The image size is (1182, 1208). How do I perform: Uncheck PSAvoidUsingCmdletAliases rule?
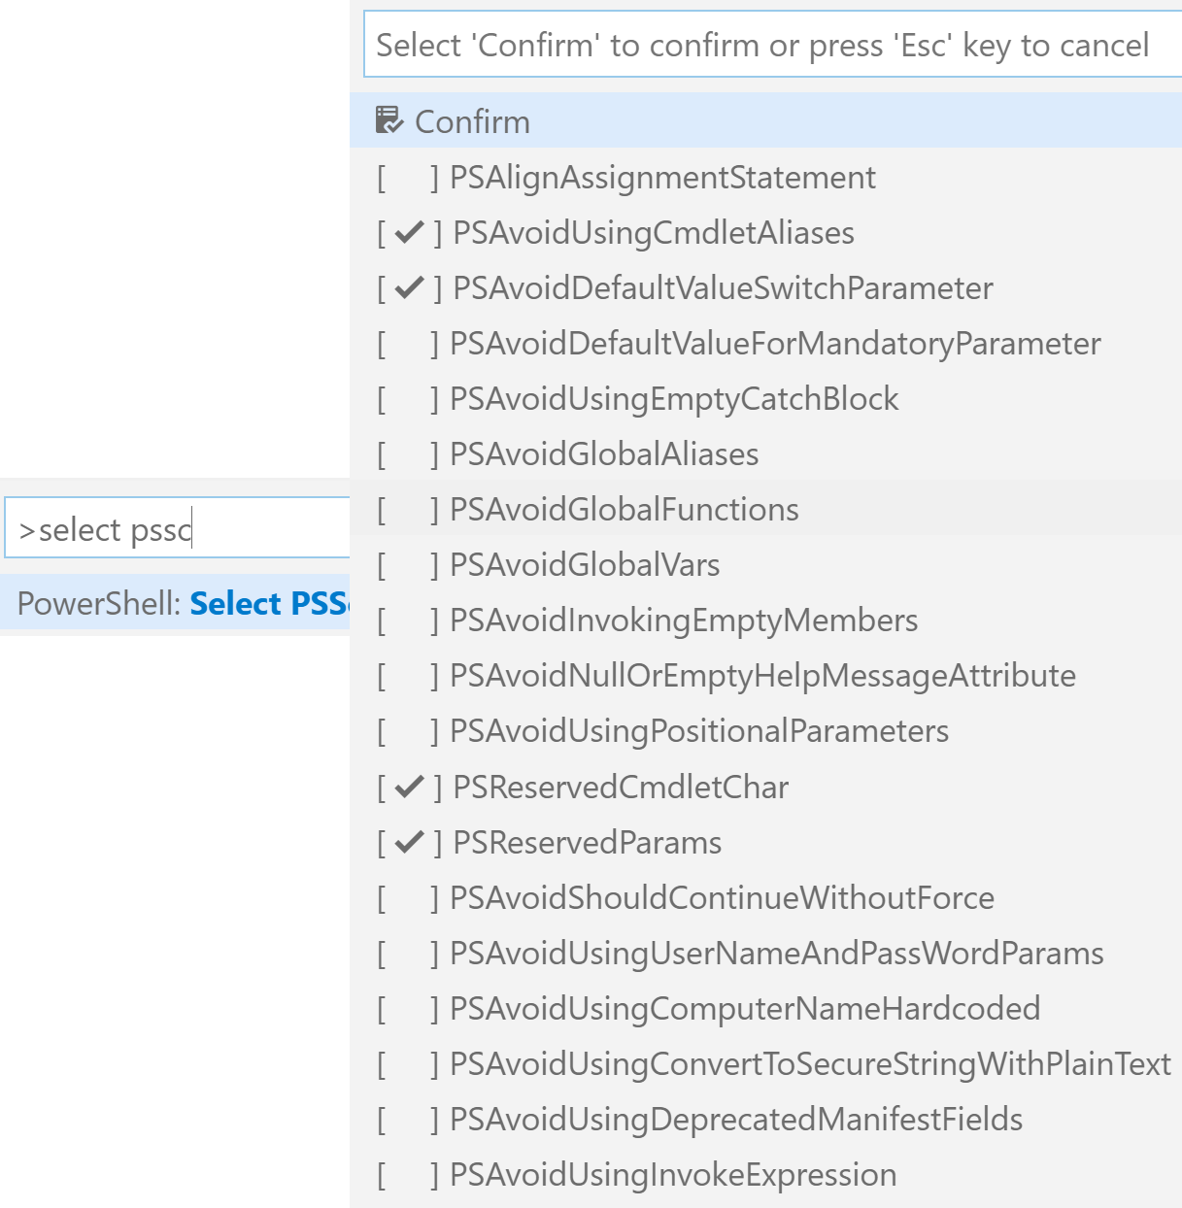coord(765,232)
